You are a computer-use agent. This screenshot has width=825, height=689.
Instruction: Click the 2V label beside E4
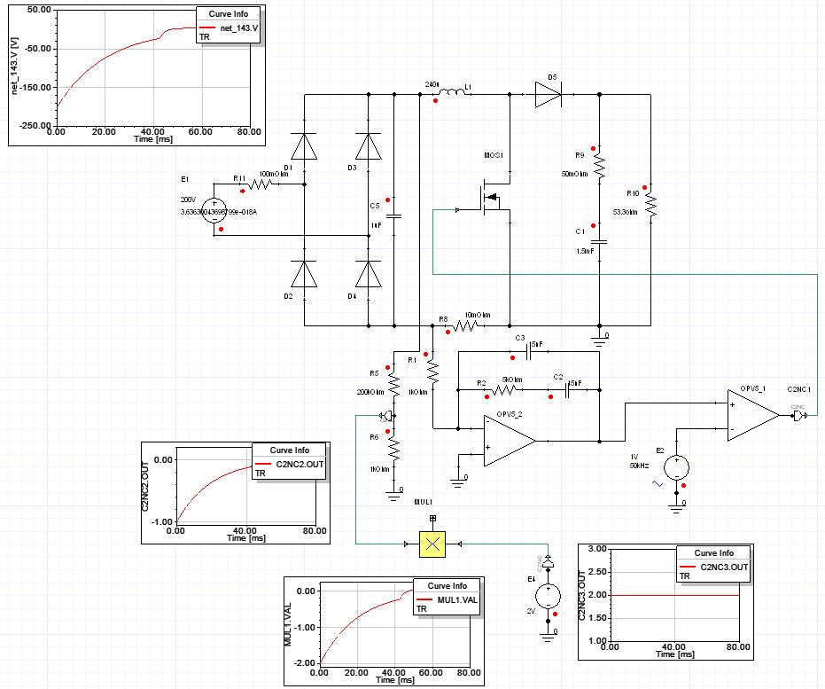point(531,611)
